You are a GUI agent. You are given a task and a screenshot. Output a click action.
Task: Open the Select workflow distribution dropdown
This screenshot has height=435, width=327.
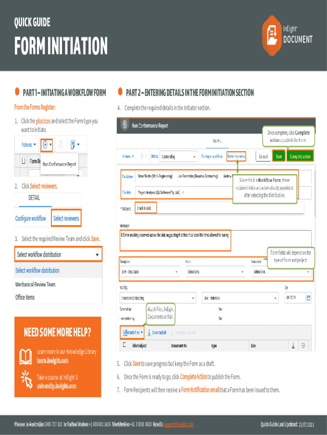(58, 255)
